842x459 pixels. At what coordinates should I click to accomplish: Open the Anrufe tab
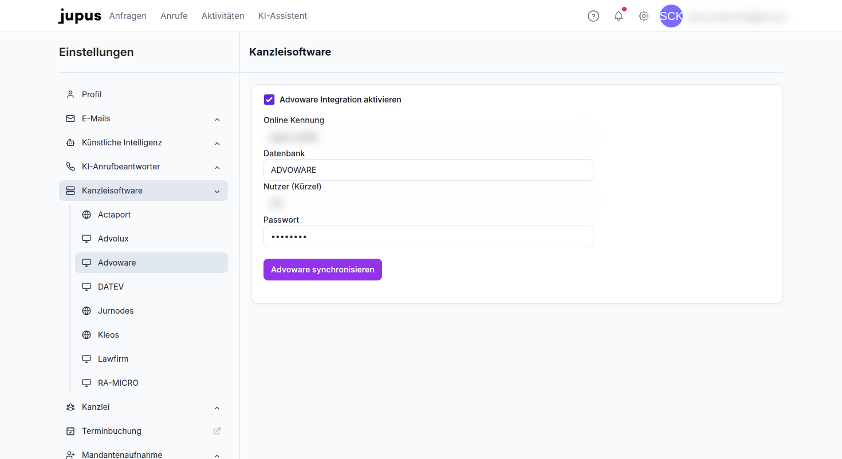pyautogui.click(x=174, y=16)
